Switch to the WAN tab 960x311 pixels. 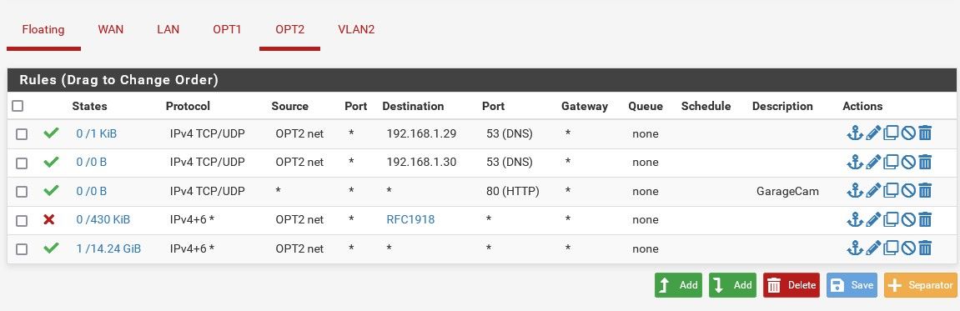coord(110,29)
